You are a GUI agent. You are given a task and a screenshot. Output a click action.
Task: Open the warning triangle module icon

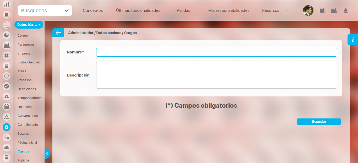[x=7, y=96]
